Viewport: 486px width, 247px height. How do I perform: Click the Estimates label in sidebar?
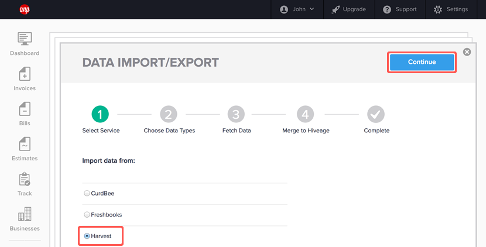pyautogui.click(x=25, y=159)
